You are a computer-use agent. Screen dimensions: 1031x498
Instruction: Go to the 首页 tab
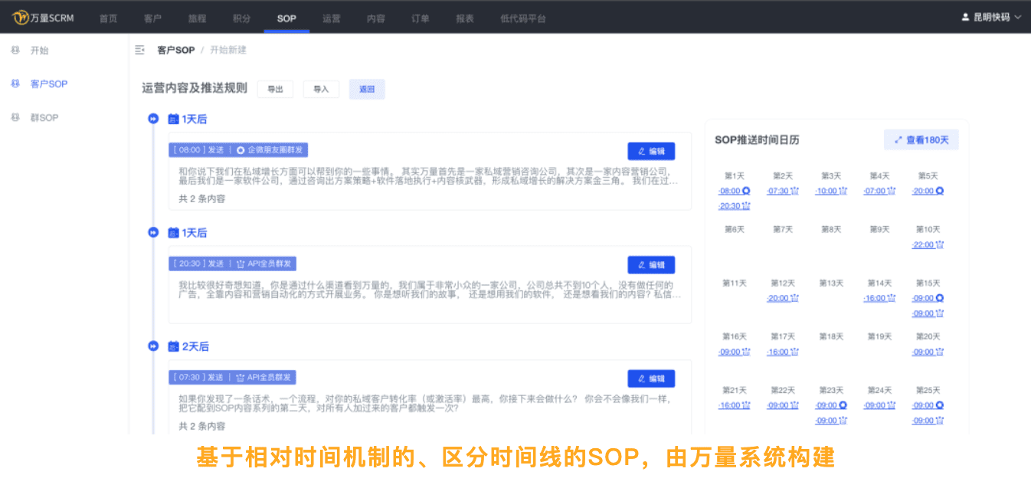tap(109, 18)
